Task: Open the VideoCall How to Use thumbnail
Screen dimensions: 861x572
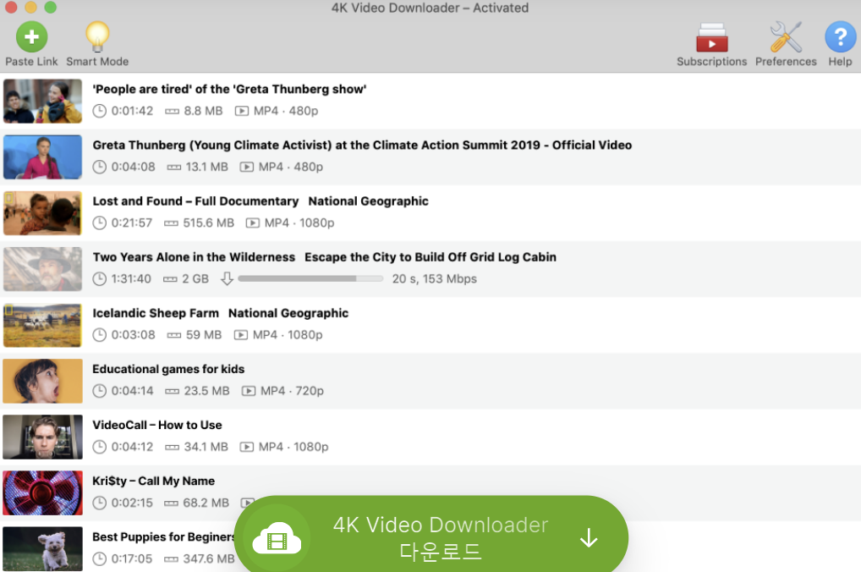Action: coord(42,437)
